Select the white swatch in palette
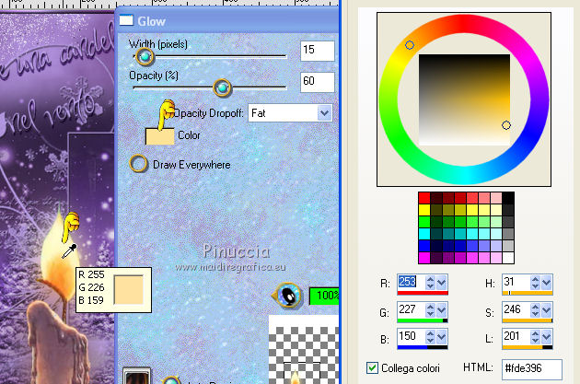The height and width of the screenshot is (384, 580). pyautogui.click(x=508, y=257)
